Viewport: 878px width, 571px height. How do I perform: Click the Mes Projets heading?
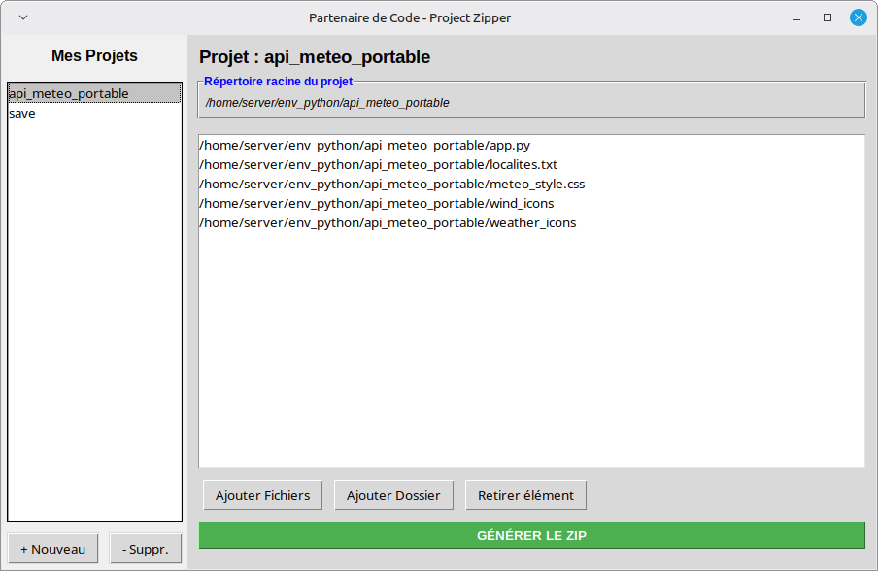pos(94,56)
